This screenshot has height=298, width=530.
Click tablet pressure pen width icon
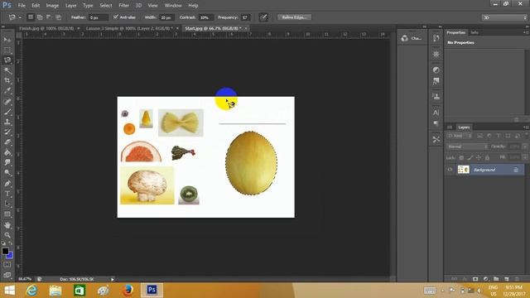(263, 17)
